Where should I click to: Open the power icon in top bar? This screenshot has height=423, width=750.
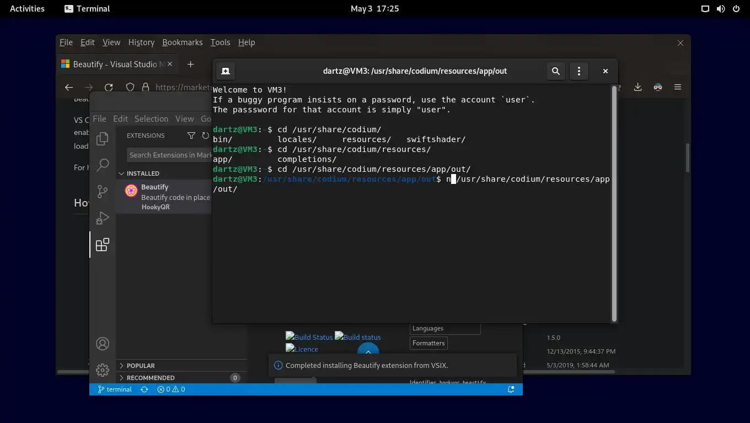point(736,9)
